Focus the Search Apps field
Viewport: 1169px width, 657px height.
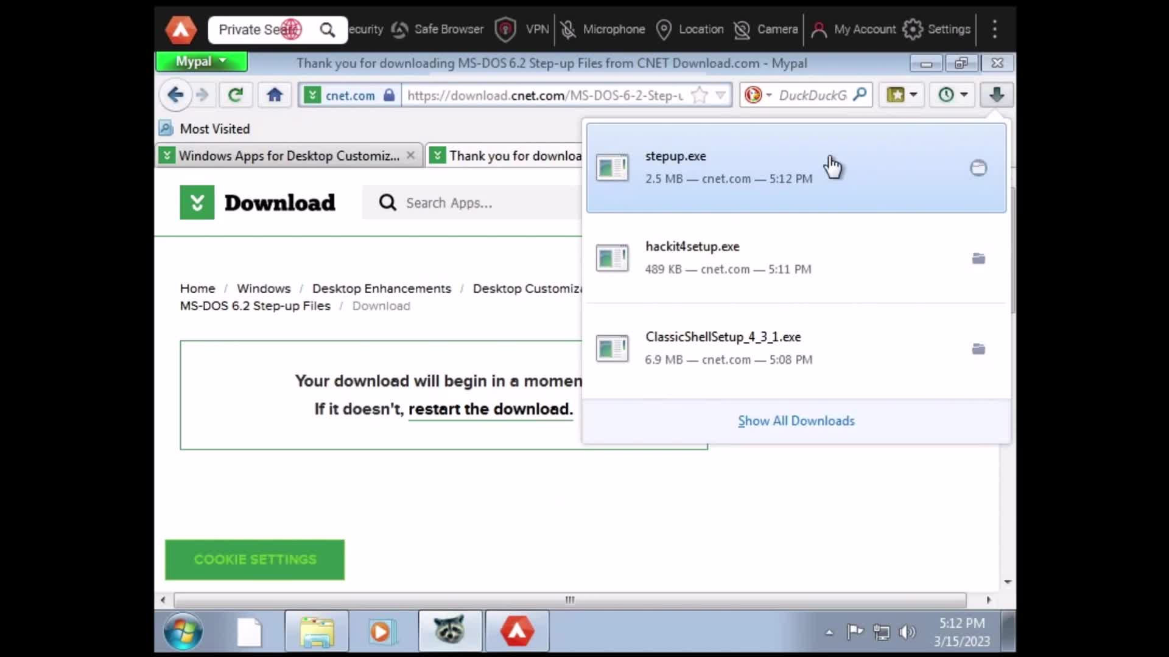pyautogui.click(x=472, y=203)
